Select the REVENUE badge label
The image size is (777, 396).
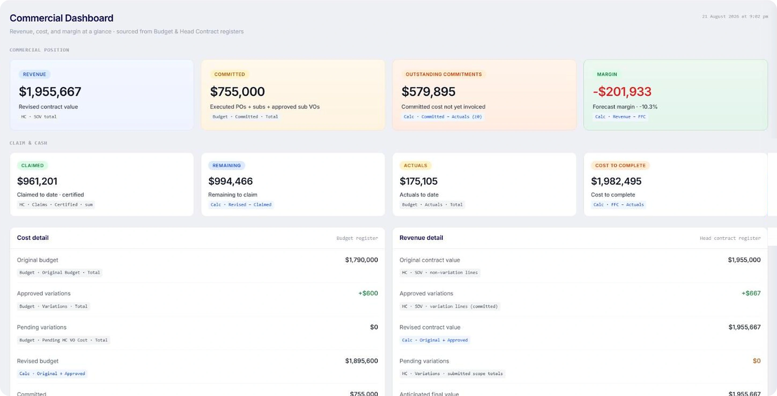[34, 74]
